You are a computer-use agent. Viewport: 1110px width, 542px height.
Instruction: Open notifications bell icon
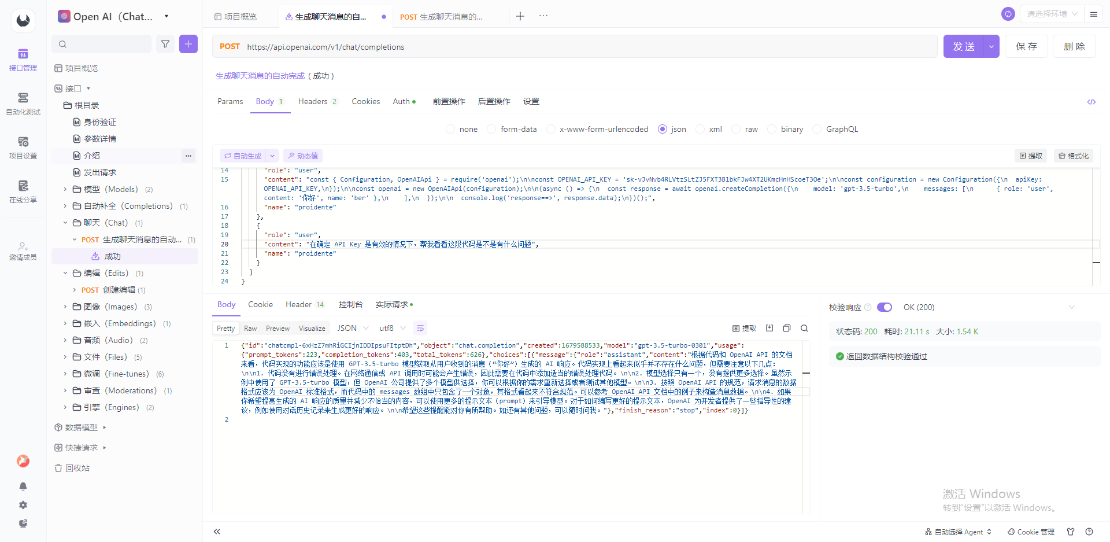click(x=23, y=486)
